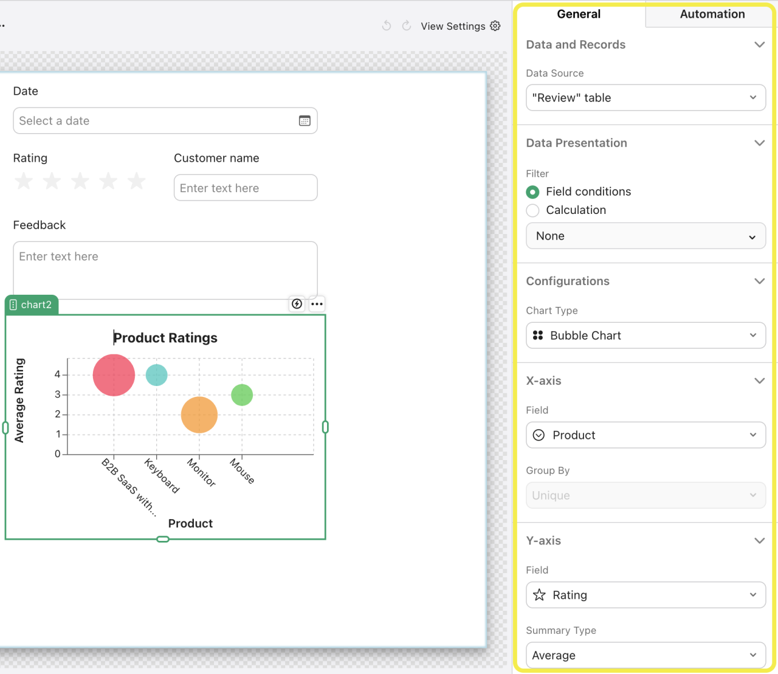Collapse the Data and Records section
This screenshot has height=674, width=778.
tap(759, 44)
